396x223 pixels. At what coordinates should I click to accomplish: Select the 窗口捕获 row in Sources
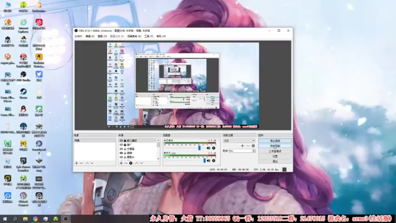[x=138, y=141]
